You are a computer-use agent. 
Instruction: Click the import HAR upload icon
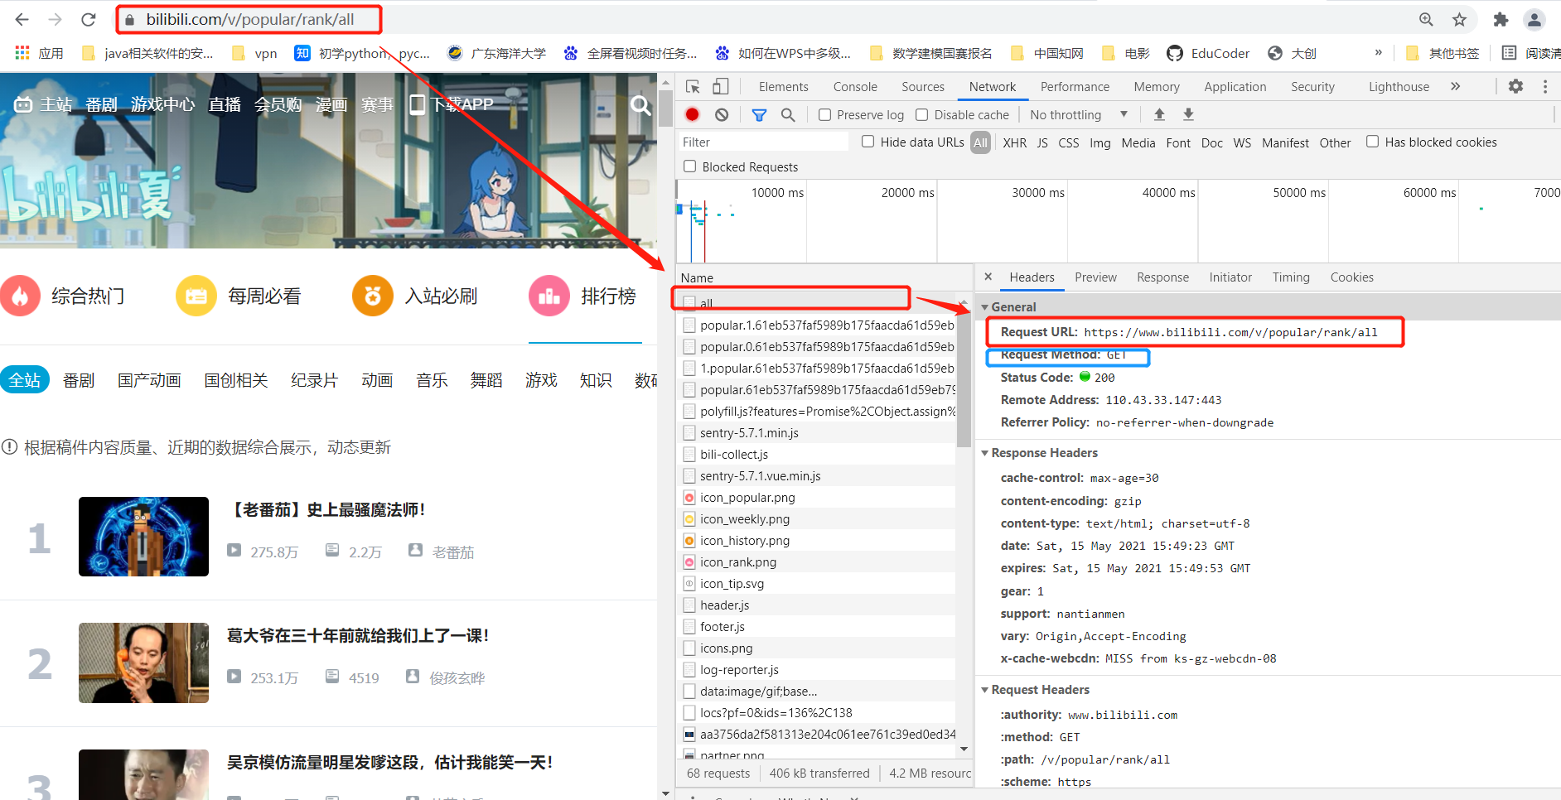click(x=1159, y=114)
